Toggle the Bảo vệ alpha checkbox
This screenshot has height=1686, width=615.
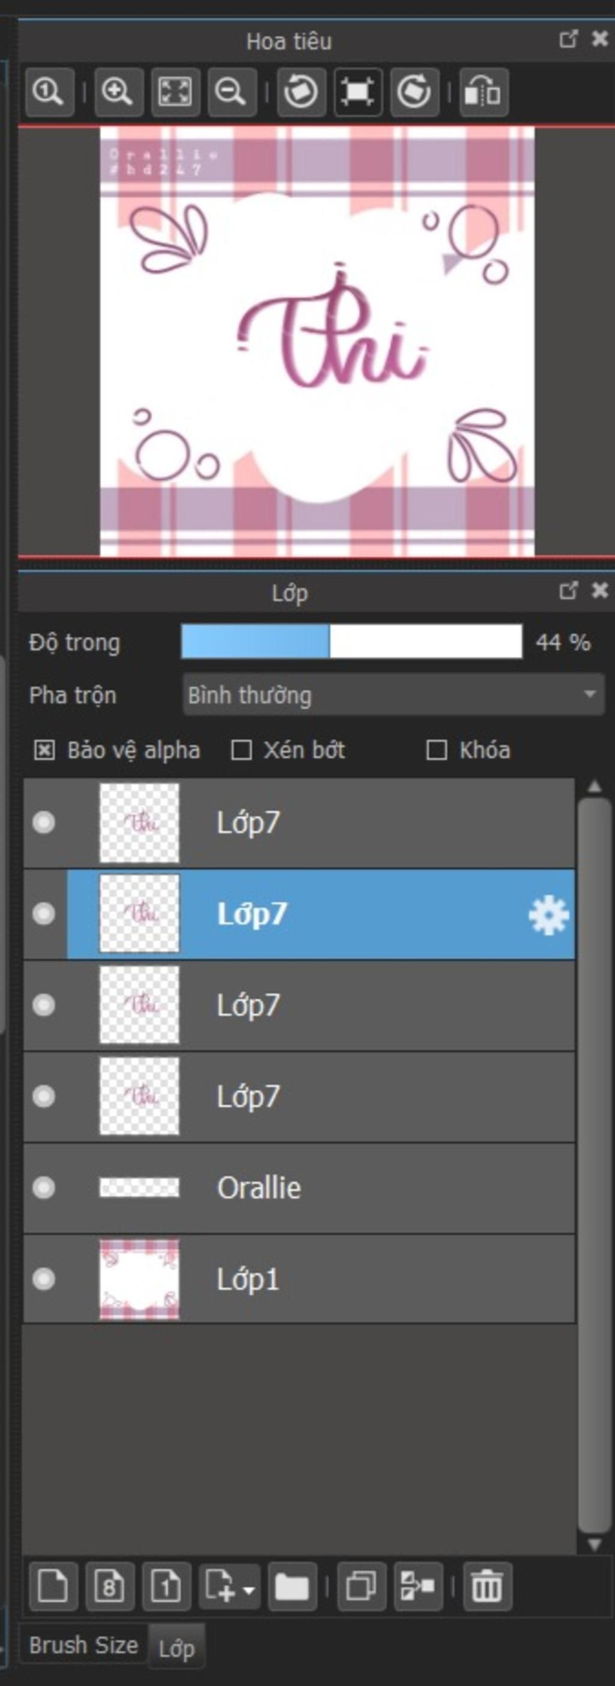(44, 750)
